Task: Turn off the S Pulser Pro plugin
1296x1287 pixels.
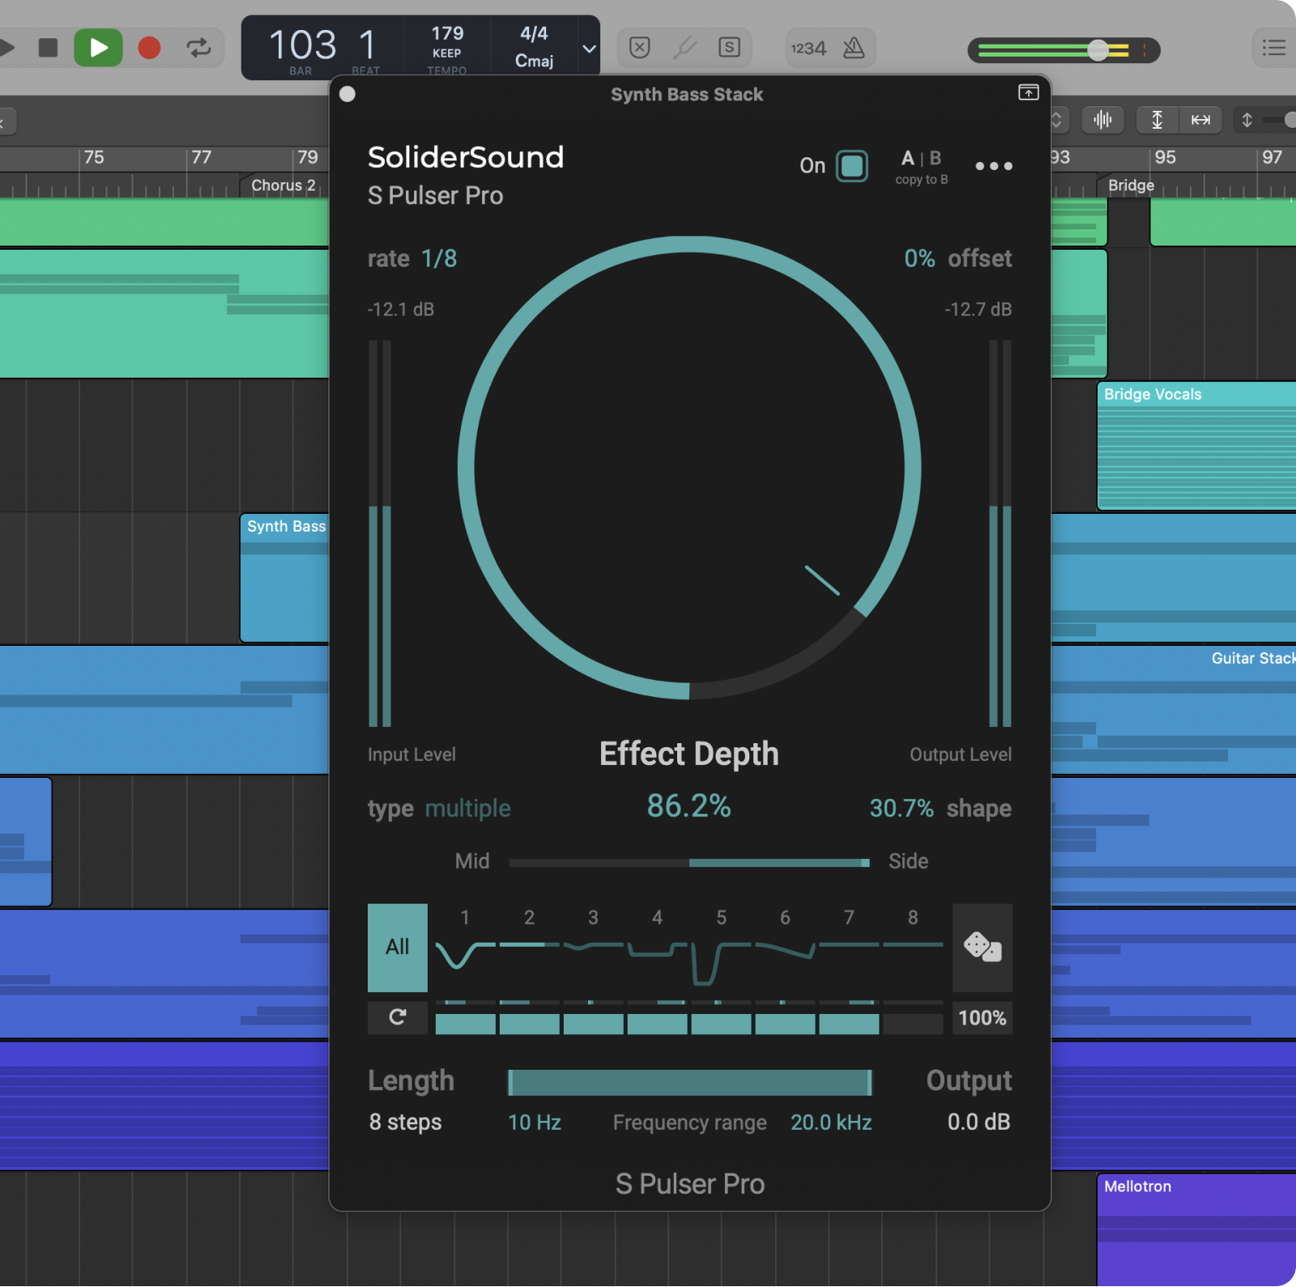Action: point(851,166)
